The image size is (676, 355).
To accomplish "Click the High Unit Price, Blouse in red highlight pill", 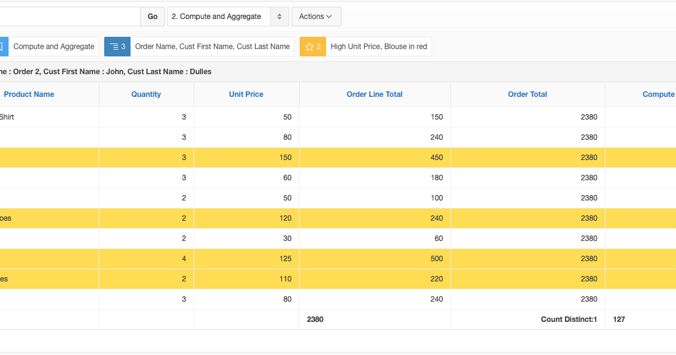I will point(379,46).
